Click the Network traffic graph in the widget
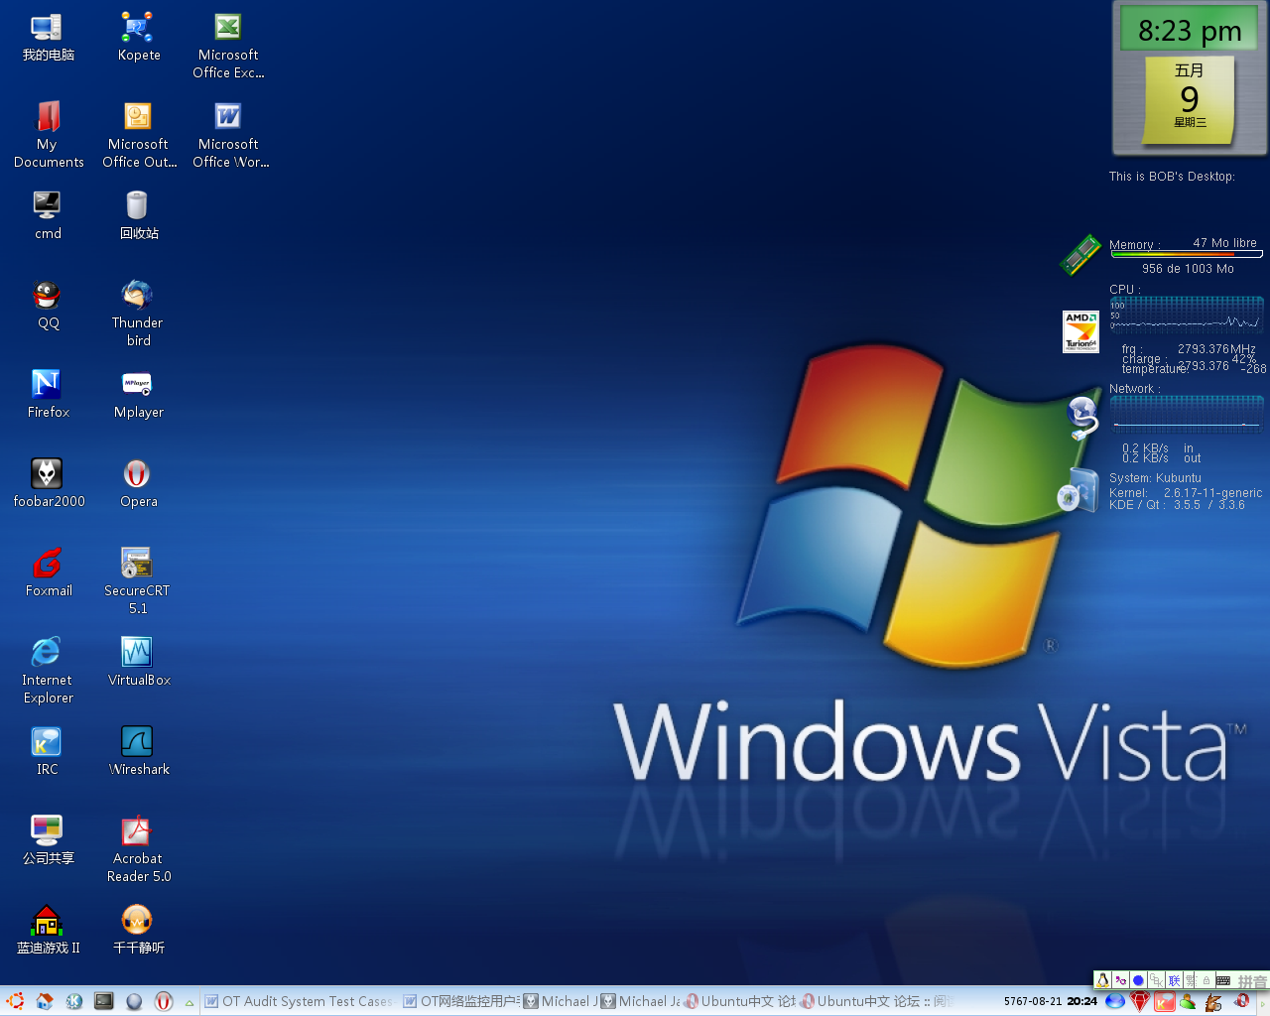The width and height of the screenshot is (1270, 1016). (1187, 415)
